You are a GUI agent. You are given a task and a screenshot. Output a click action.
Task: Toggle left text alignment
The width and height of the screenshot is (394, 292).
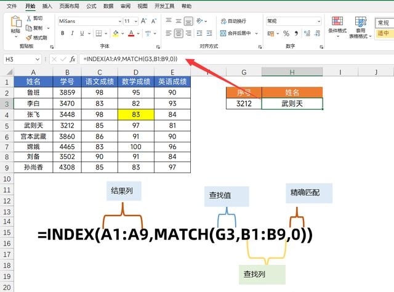point(169,33)
